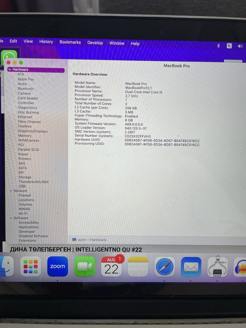The width and height of the screenshot is (246, 328).
Task: Select Controller in the sidebar
Action: pos(26,103)
